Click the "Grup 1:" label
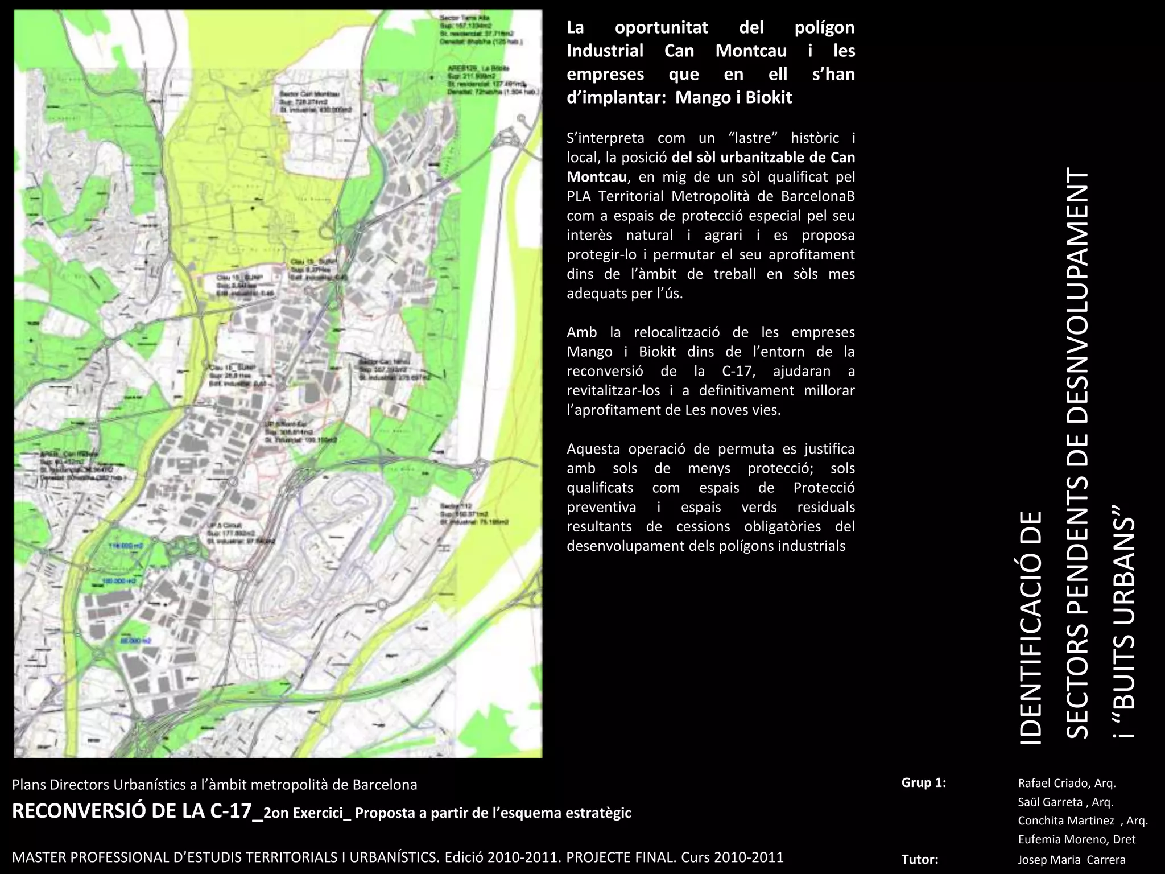The width and height of the screenshot is (1165, 874). [924, 782]
